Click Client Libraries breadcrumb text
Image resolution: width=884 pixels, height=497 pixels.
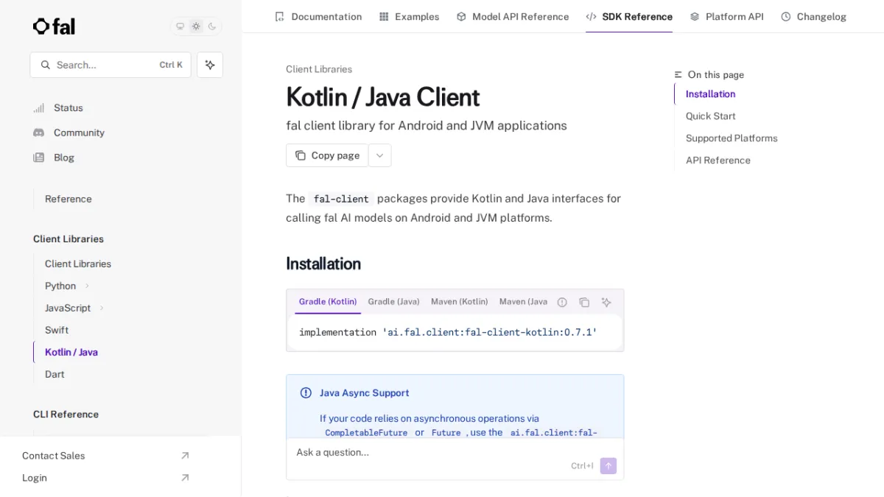tap(319, 69)
